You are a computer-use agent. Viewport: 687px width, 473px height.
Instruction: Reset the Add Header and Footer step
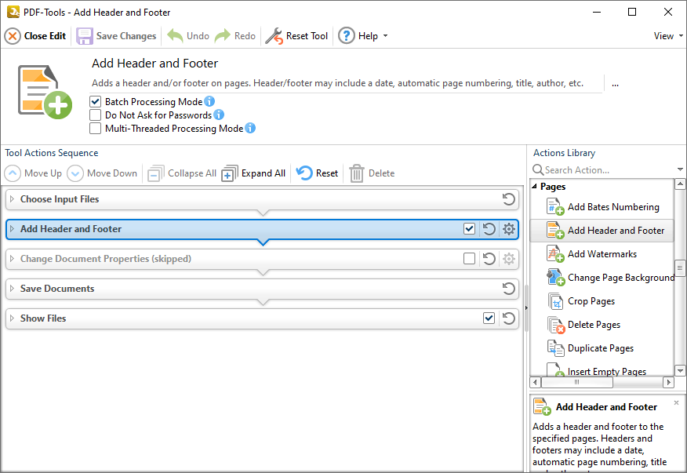pos(489,229)
